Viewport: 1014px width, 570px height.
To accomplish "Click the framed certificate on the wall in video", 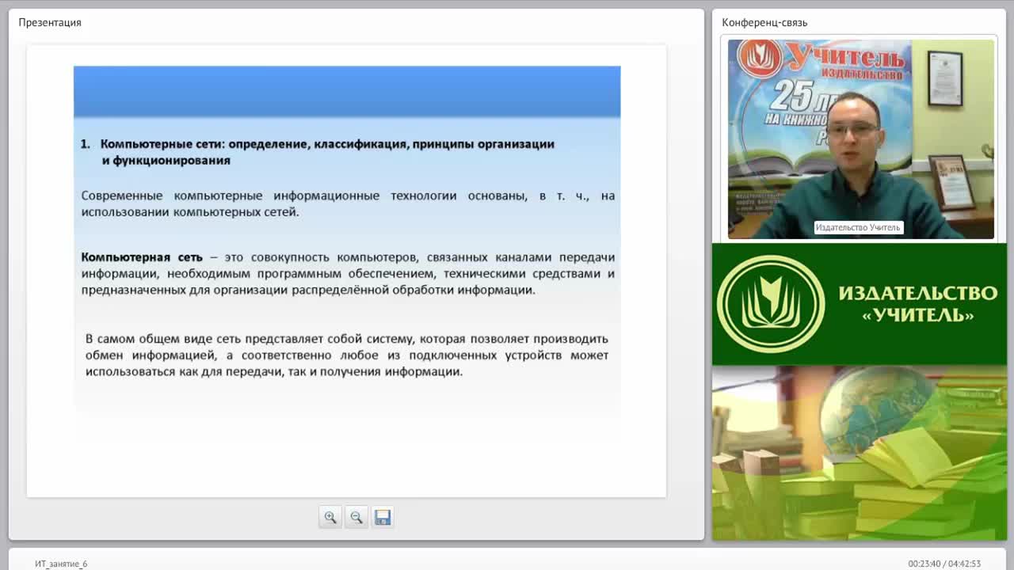I will [944, 78].
